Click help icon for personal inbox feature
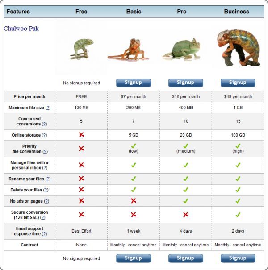Screen dimensions: 268x270 pos(45,168)
